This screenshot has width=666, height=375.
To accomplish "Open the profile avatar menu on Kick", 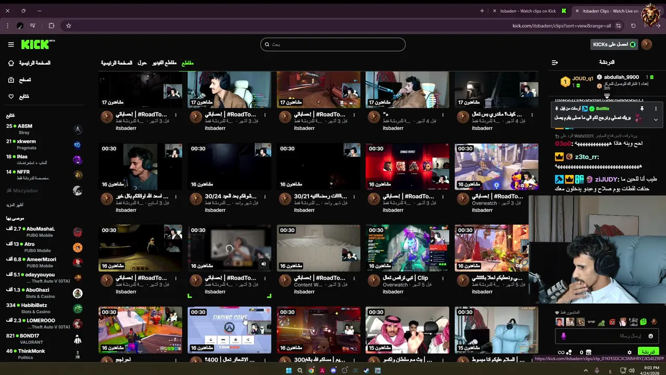I will click(x=647, y=44).
